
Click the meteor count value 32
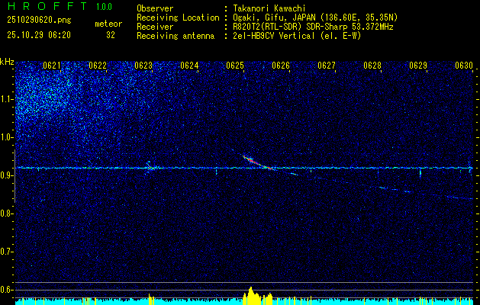pos(111,35)
